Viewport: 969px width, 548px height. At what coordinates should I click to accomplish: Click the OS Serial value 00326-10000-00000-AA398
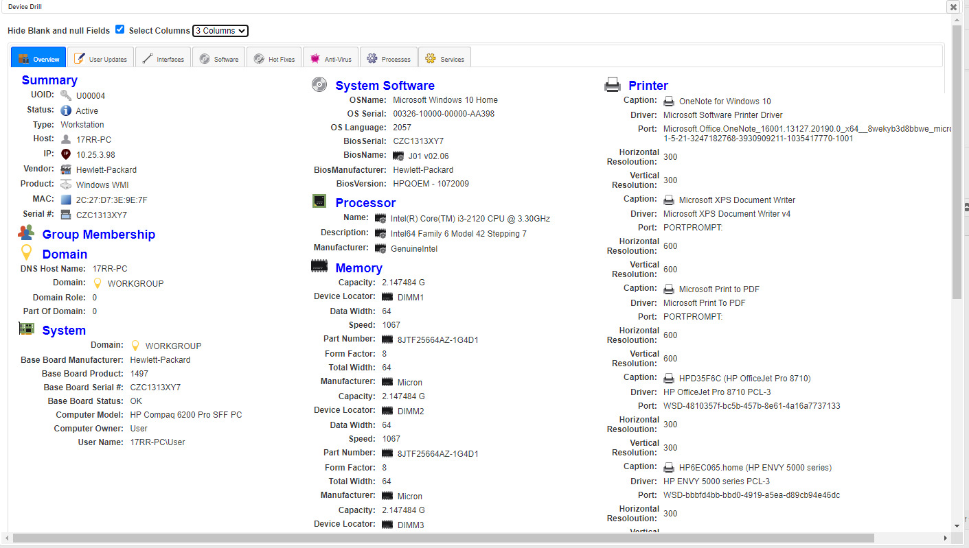coord(444,114)
